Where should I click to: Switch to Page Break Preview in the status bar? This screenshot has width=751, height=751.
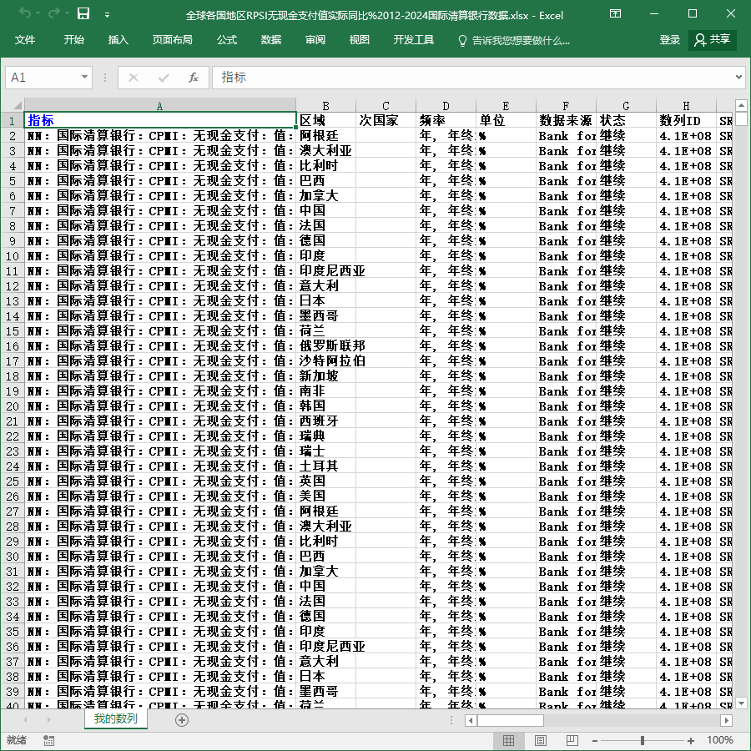[572, 740]
